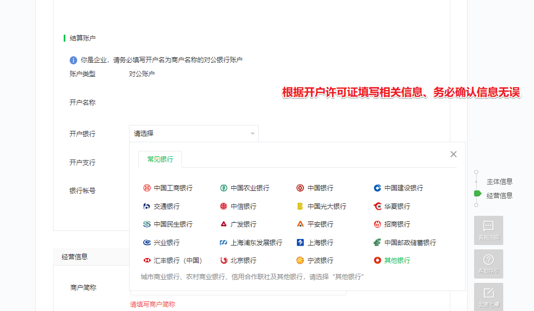Open the 帮助指引 question mark icon
The height and width of the screenshot is (311, 534).
click(x=488, y=260)
